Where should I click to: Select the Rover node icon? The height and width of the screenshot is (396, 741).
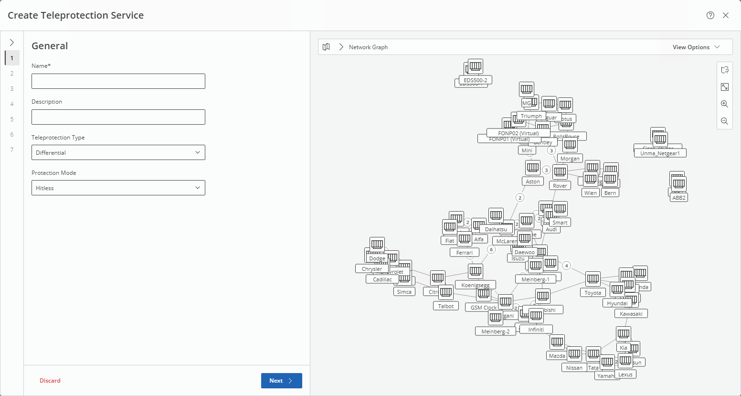(560, 172)
